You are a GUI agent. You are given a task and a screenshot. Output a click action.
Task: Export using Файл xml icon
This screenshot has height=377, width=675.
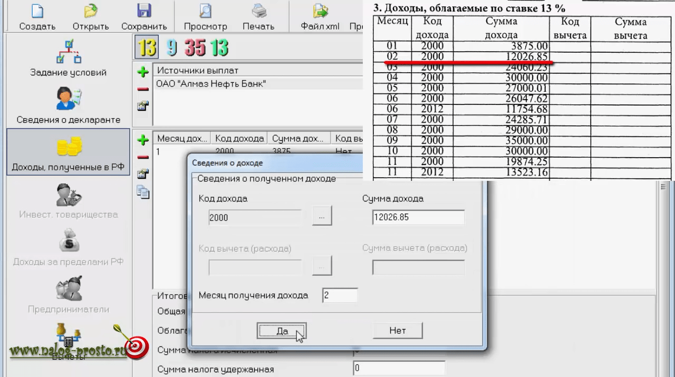click(320, 11)
